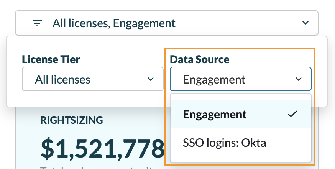Click the filter lines icon
This screenshot has width=335, height=169.
point(37,23)
